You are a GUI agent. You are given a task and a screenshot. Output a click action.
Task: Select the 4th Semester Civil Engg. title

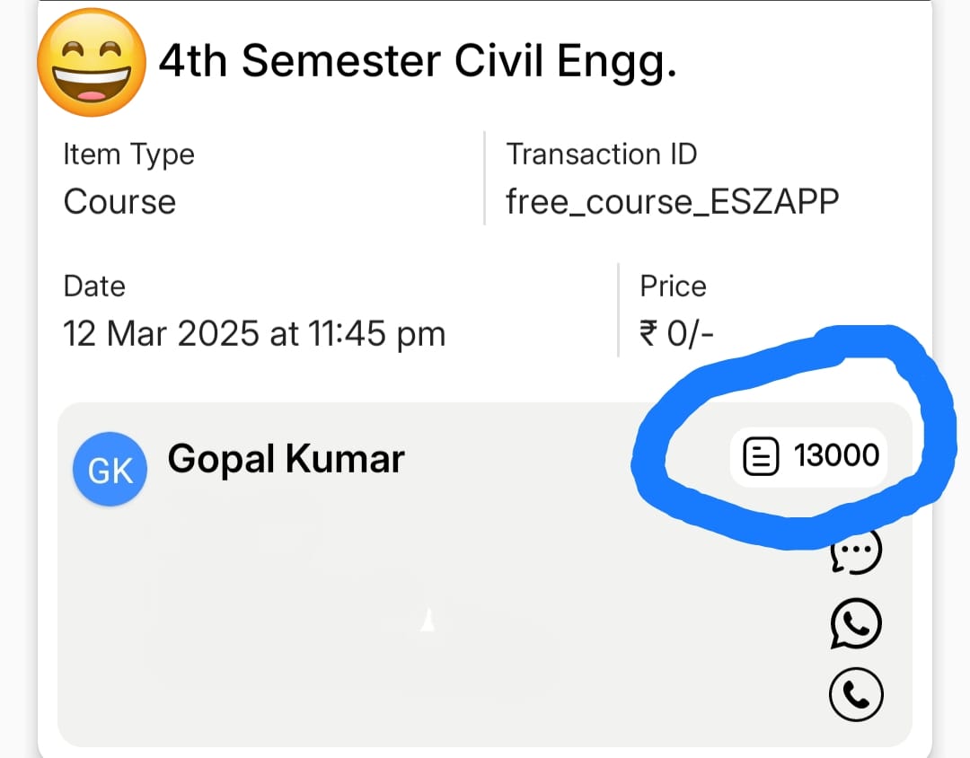pyautogui.click(x=418, y=62)
